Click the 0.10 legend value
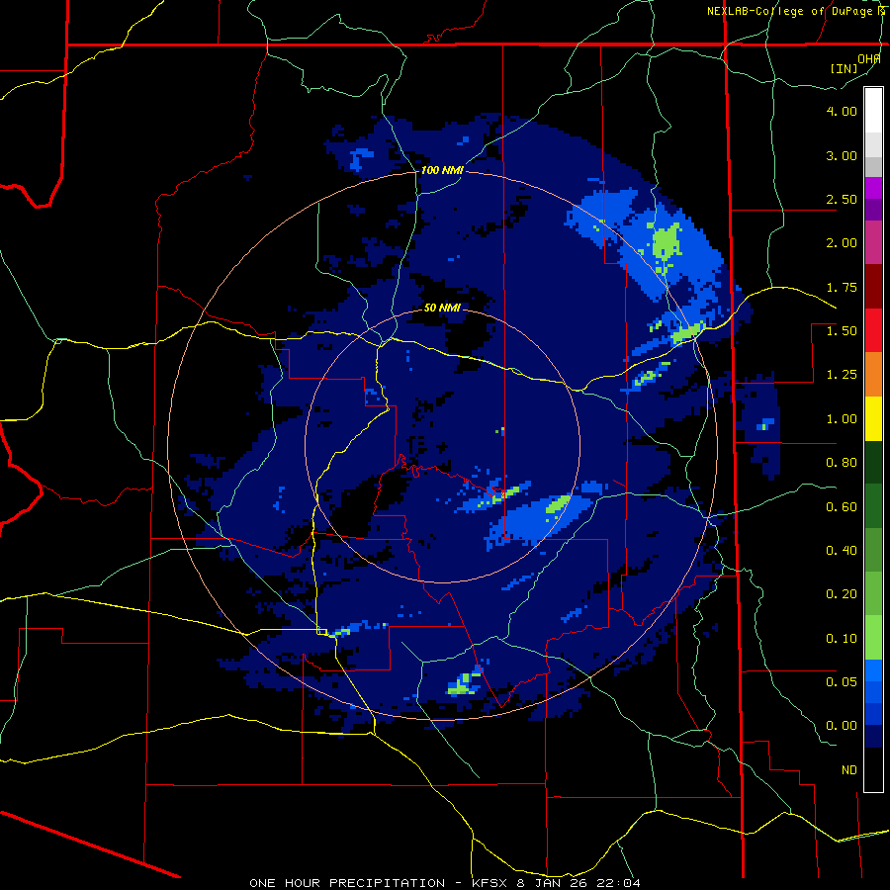The height and width of the screenshot is (890, 890). pos(842,639)
